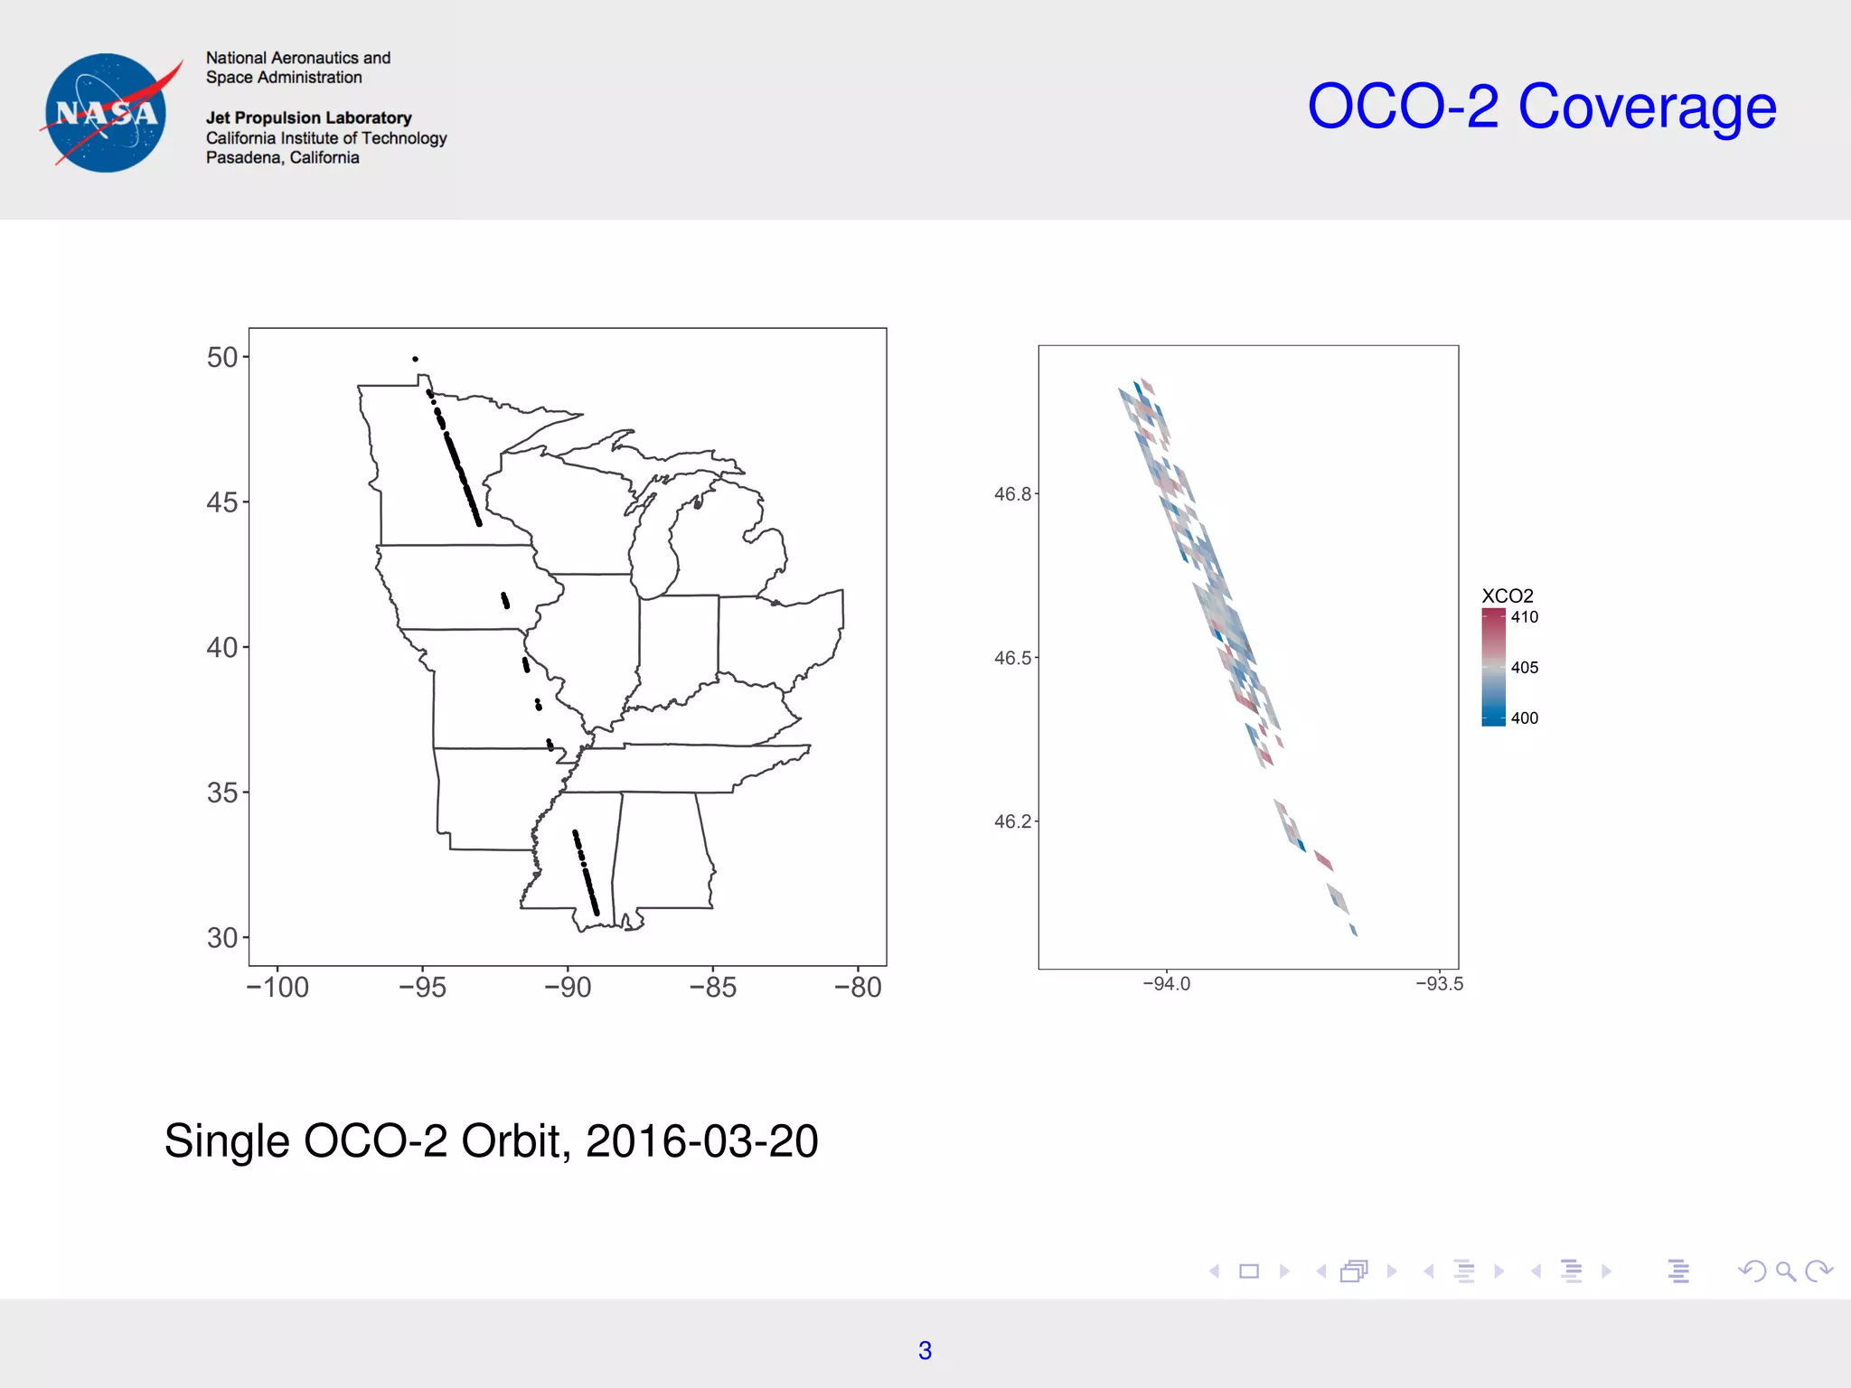Click 'National Aeronautics and' header text
Image resolution: width=1851 pixels, height=1388 pixels.
coord(298,58)
